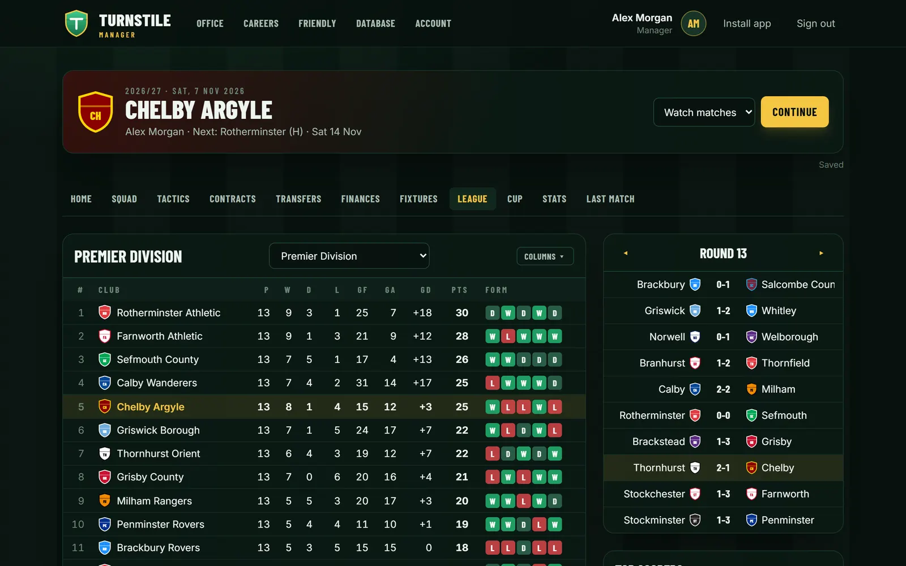Click Griswick Borough's badge in table
Viewport: 906px width, 566px height.
(105, 430)
